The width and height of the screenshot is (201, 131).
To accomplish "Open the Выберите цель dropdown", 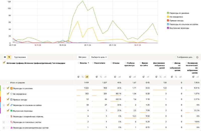I will pyautogui.click(x=99, y=57).
